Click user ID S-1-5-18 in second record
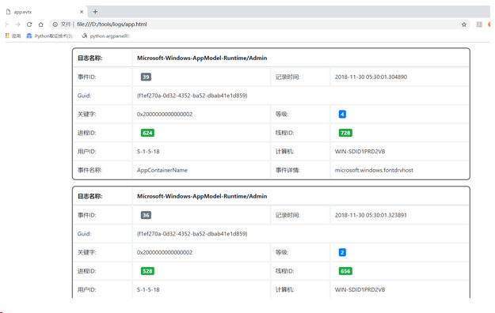Viewport: 495px width, 313px height. [x=148, y=289]
